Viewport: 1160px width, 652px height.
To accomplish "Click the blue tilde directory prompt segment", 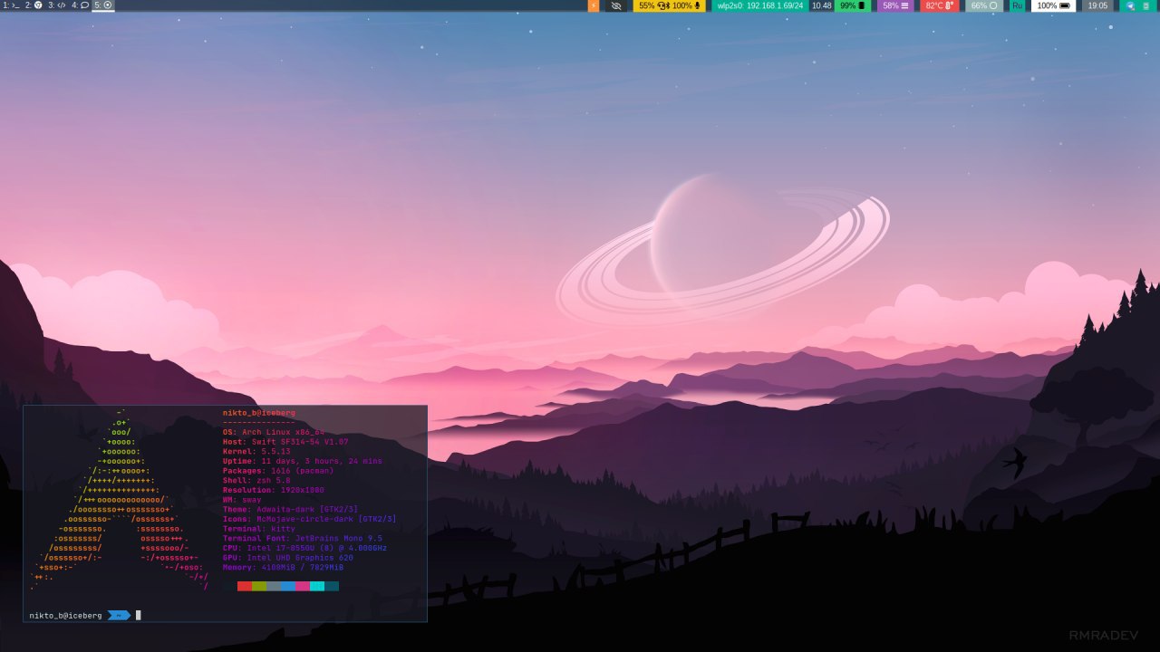I will 119,615.
